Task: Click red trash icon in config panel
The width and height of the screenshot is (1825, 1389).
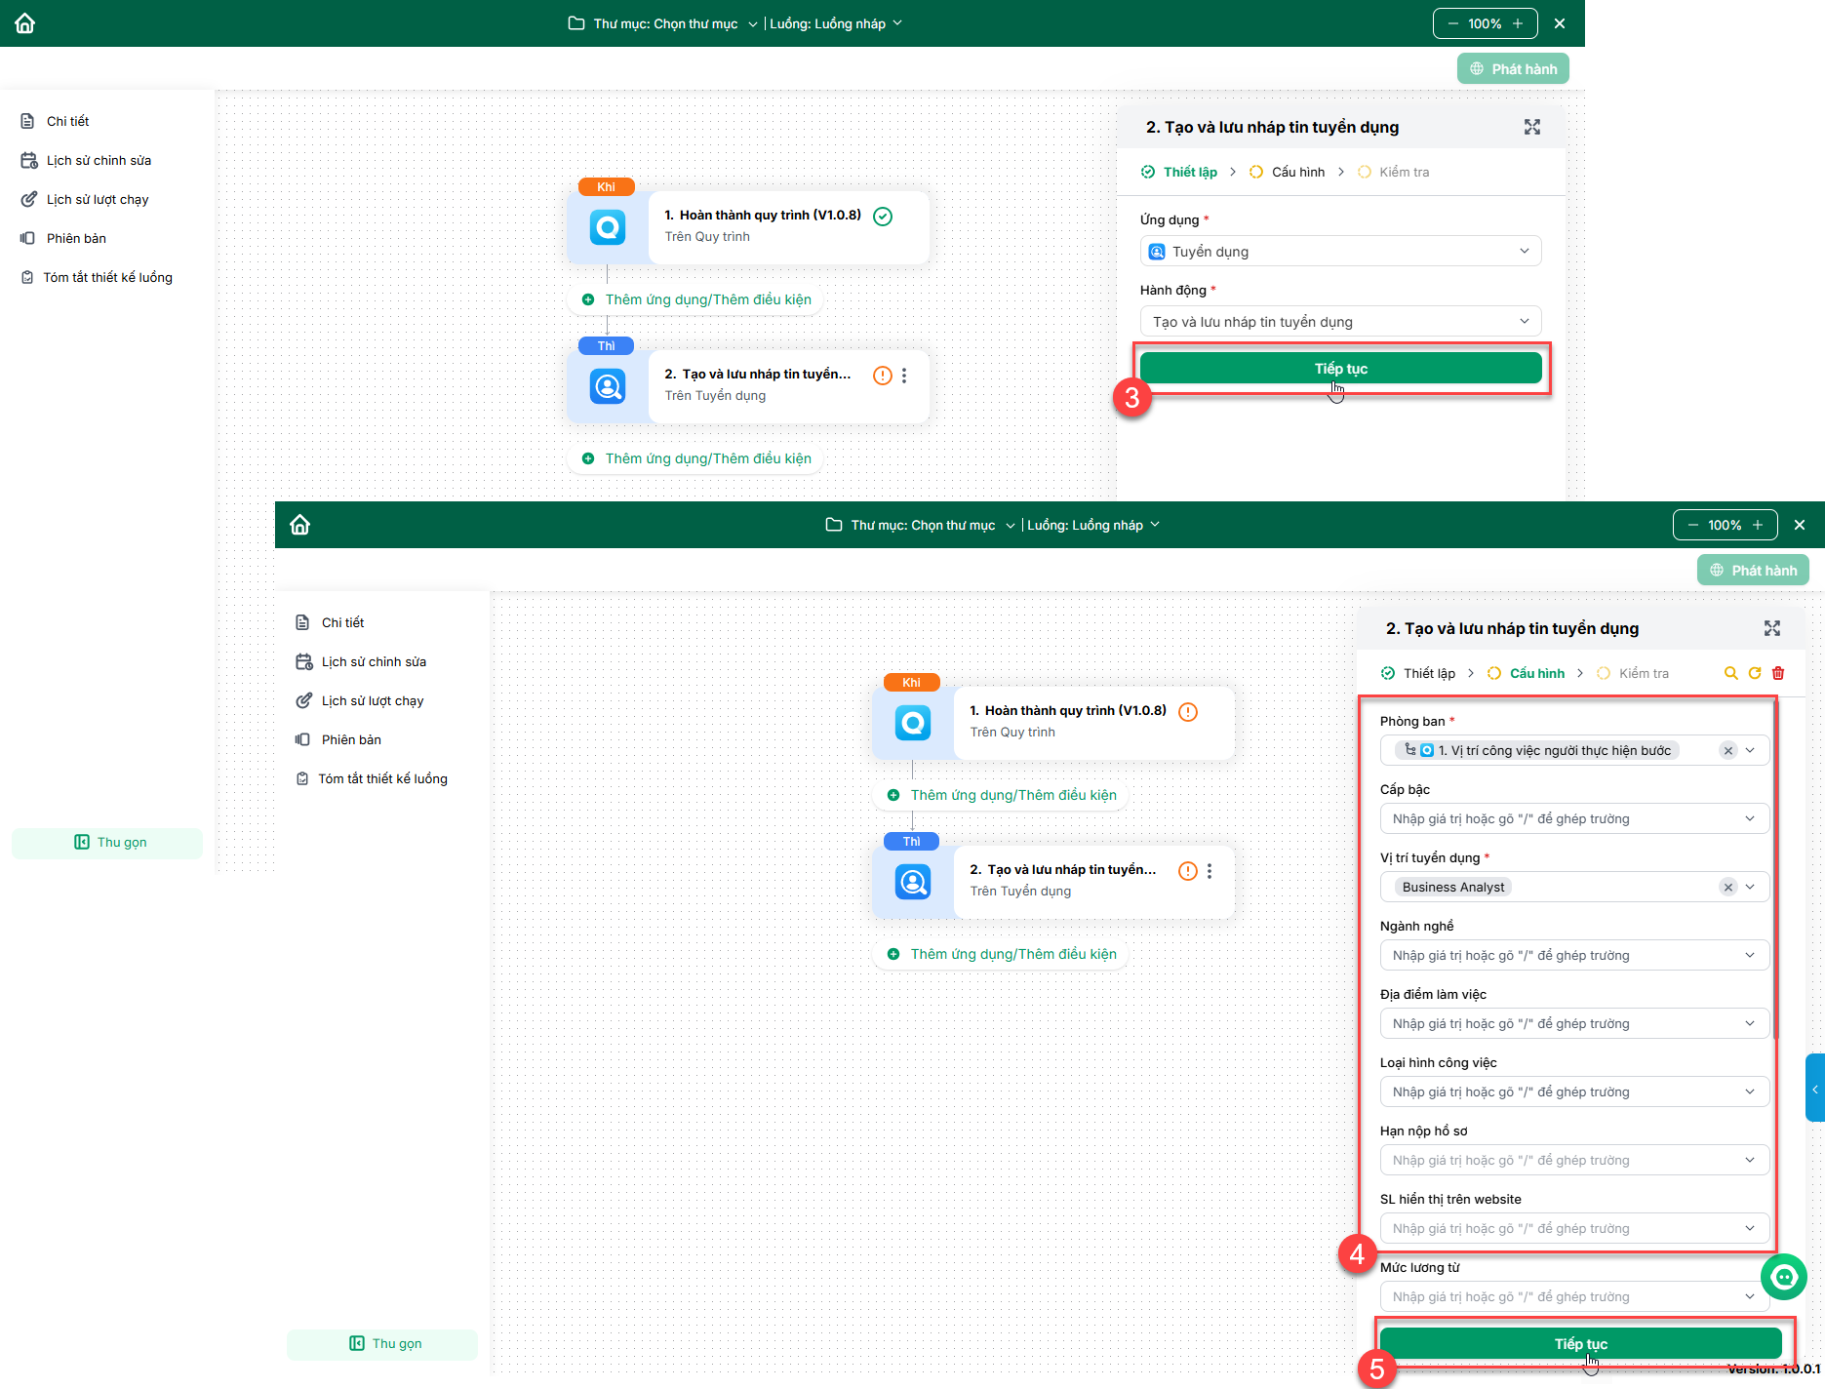Action: [1778, 673]
